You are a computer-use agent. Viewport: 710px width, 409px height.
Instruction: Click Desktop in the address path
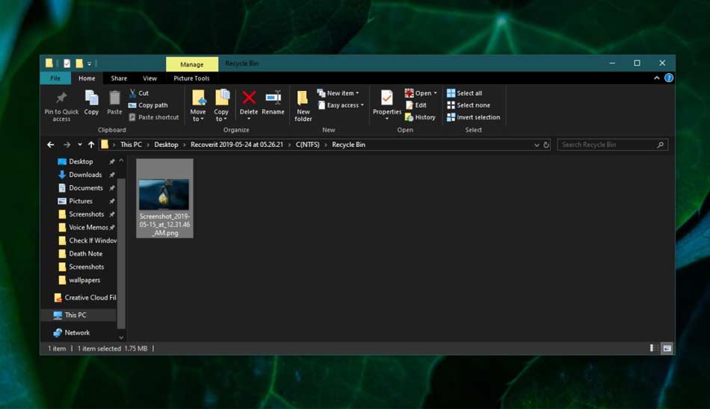[x=166, y=145]
